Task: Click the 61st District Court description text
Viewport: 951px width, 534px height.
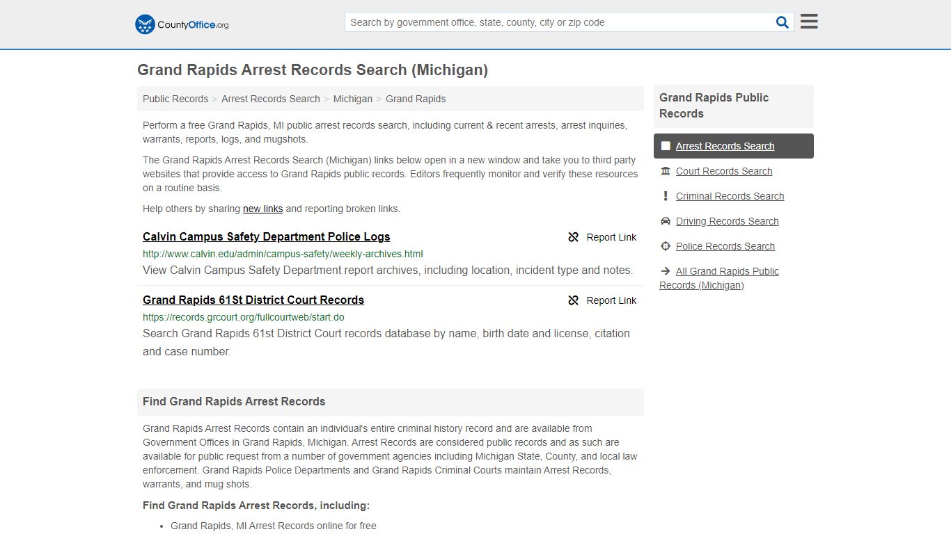Action: (386, 342)
